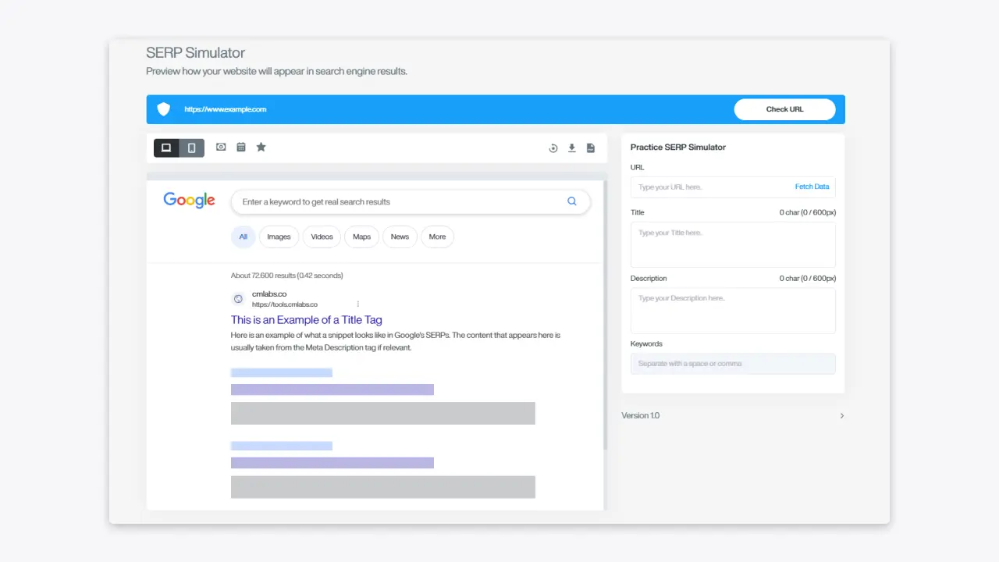This screenshot has width=999, height=562.
Task: Select the All search tab
Action: 244,237
